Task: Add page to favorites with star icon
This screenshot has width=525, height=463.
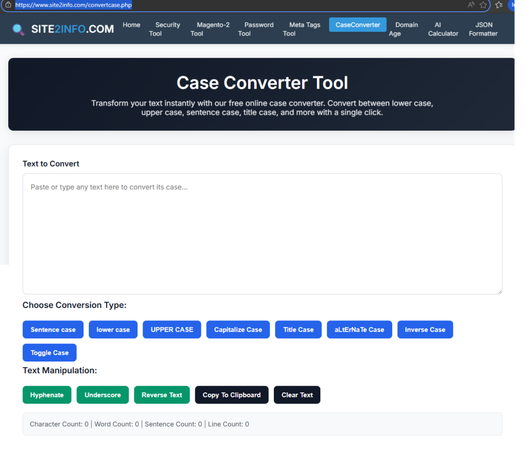Action: 483,5
